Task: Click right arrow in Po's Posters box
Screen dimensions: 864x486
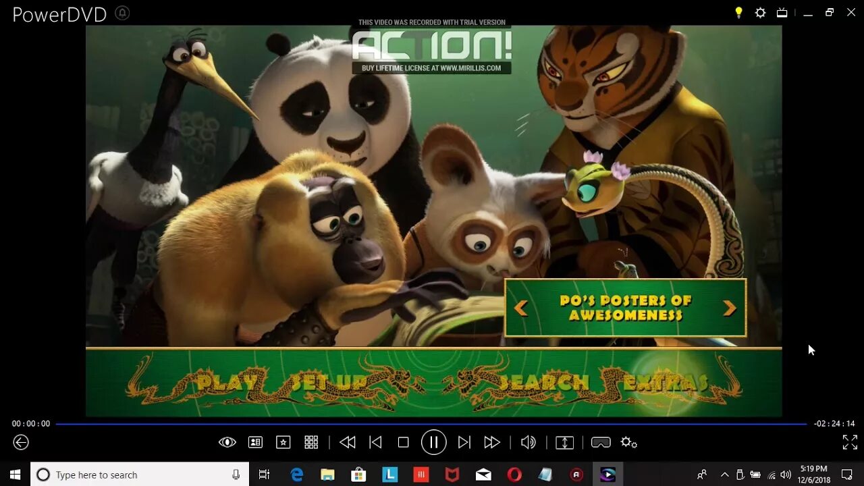Action: pyautogui.click(x=730, y=308)
